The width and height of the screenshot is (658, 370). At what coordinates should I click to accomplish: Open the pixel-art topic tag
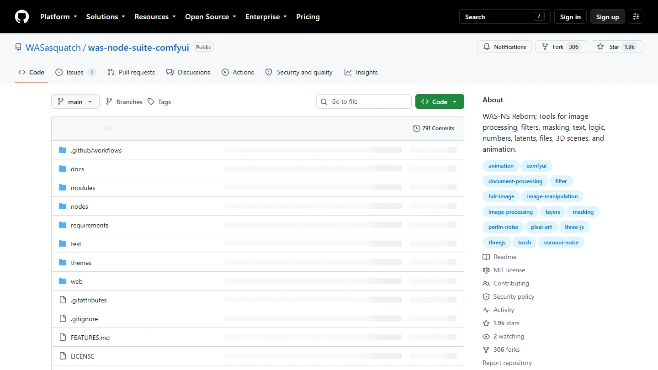(541, 227)
